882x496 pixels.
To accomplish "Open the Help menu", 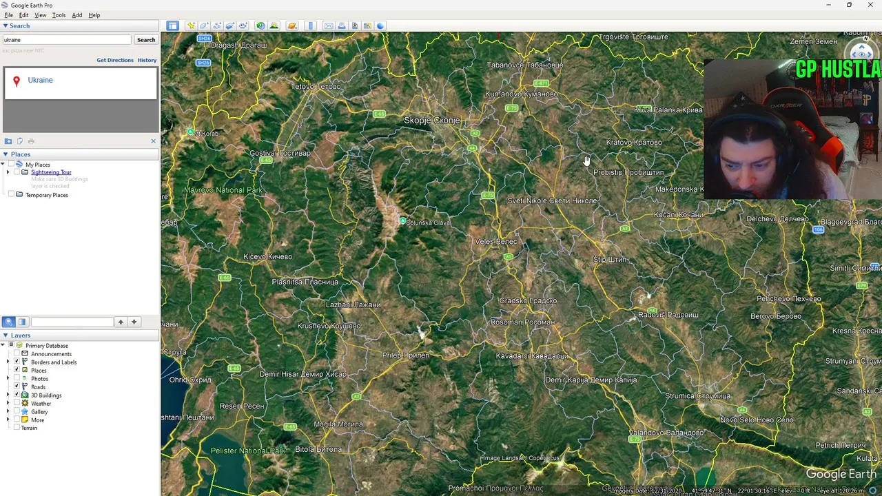I will pos(94,15).
